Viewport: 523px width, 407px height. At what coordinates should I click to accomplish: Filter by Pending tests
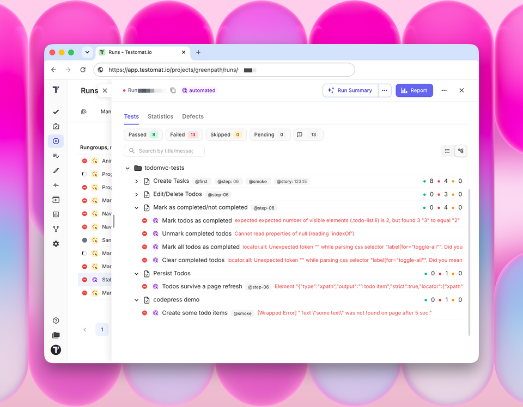tap(270, 134)
